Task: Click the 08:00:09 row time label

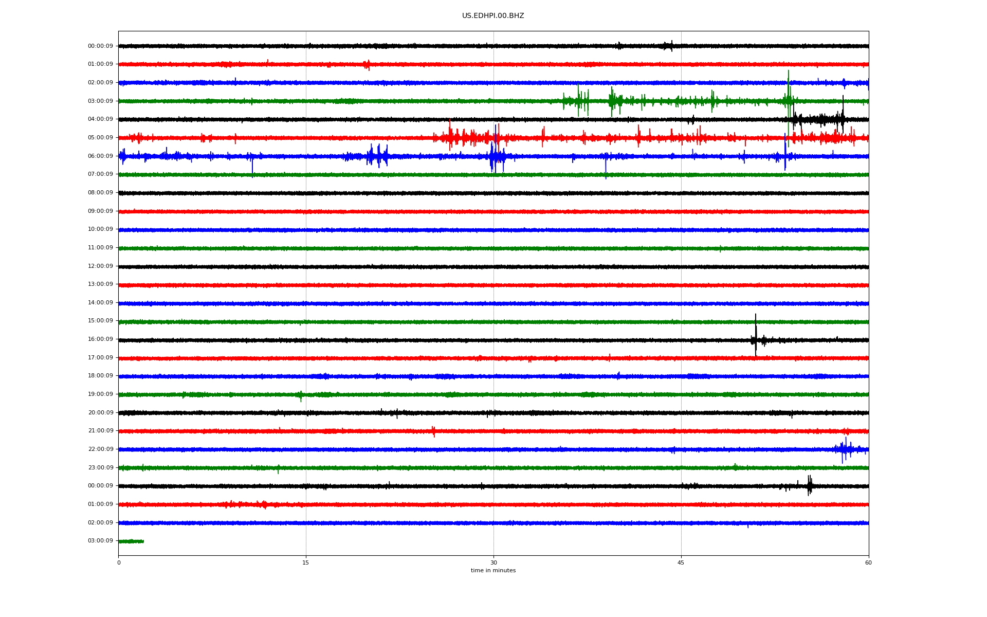Action: point(100,193)
